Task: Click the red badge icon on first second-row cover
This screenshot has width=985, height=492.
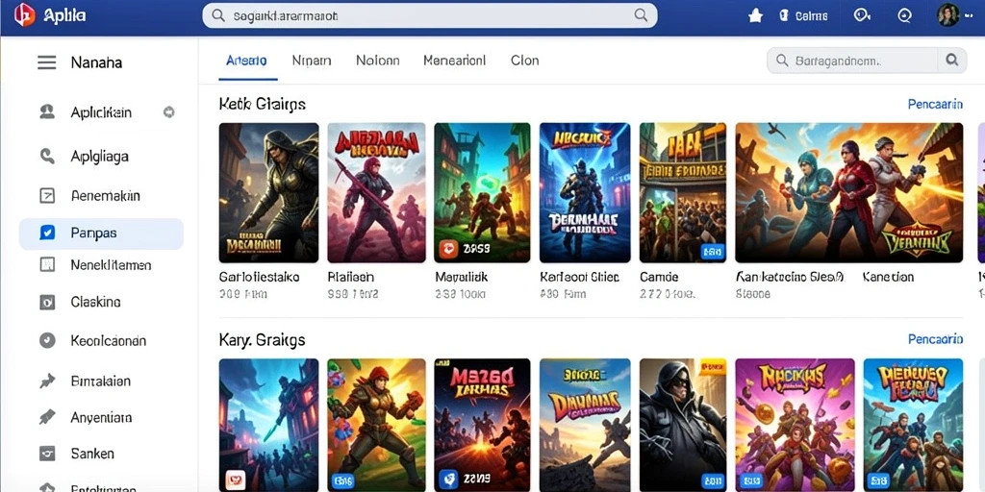Action: (x=235, y=480)
